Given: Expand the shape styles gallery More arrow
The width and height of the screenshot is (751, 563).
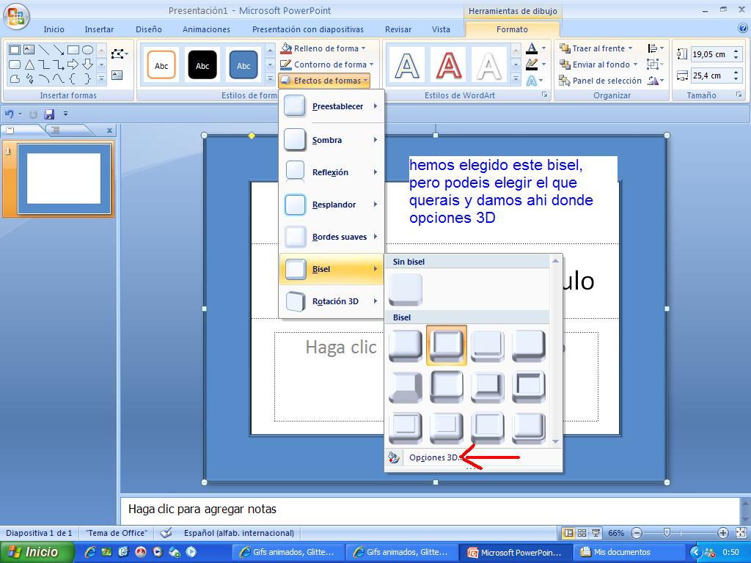Looking at the screenshot, I should click(270, 79).
